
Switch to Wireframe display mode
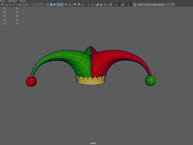[x=47, y=5]
